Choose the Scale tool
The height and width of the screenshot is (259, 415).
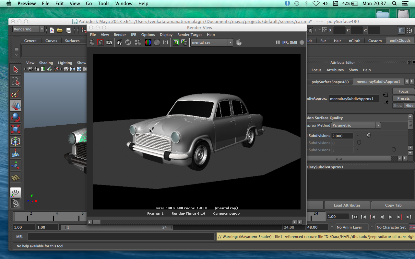15,129
